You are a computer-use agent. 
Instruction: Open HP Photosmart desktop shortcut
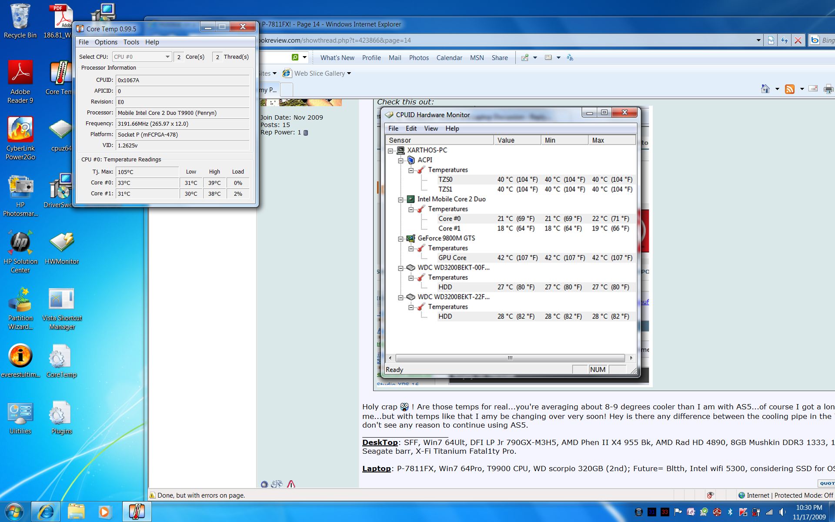click(20, 195)
